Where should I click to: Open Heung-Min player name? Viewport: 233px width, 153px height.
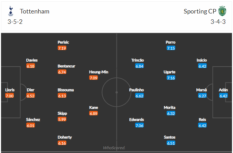point(99,72)
